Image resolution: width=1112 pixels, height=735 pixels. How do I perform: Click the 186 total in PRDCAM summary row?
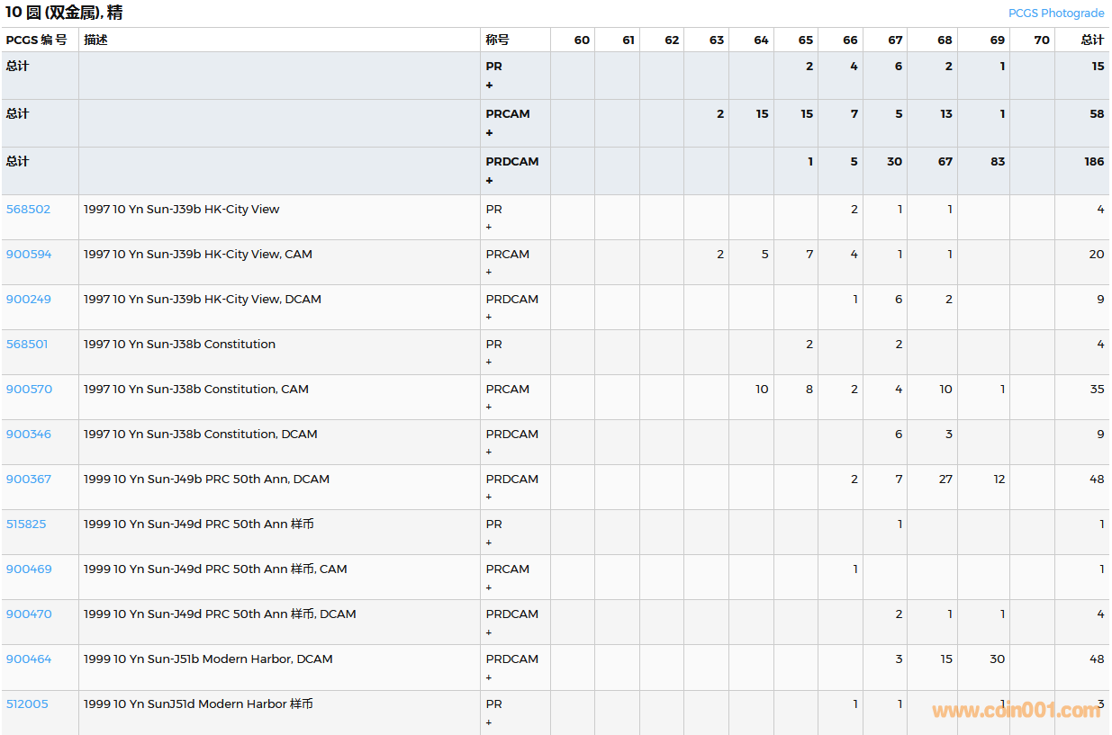[x=1094, y=162]
